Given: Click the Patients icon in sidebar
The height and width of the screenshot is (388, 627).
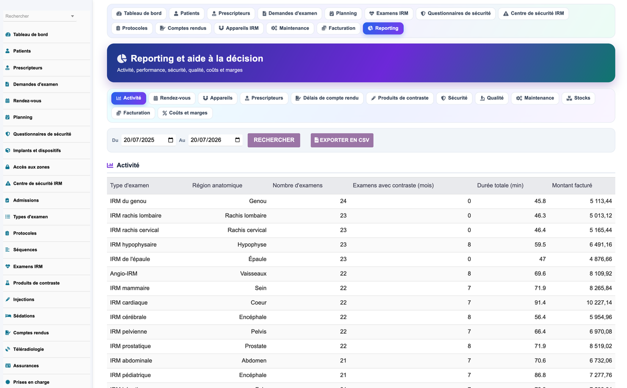Looking at the screenshot, I should 8,51.
